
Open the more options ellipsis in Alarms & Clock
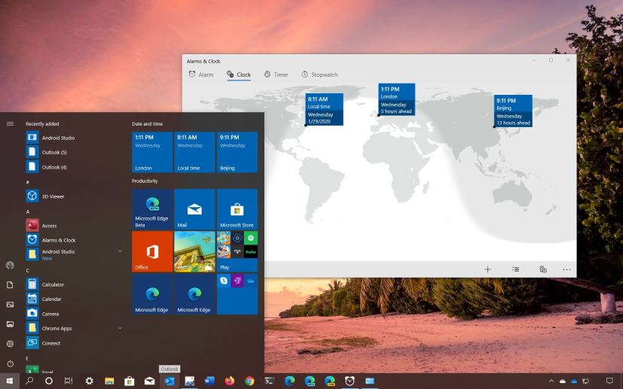pyautogui.click(x=567, y=269)
